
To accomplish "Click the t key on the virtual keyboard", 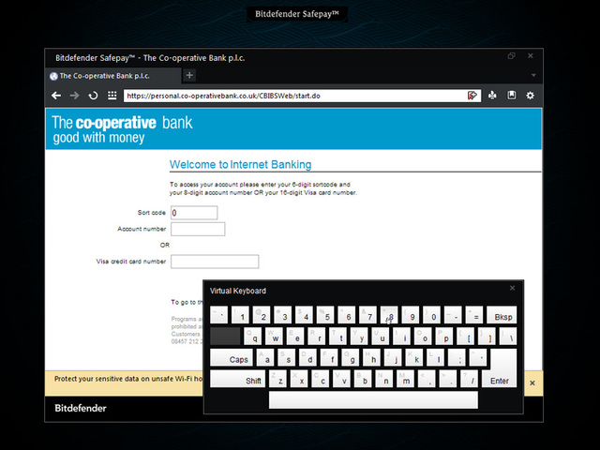I will point(337,337).
